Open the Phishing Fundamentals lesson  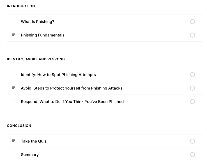tap(43, 35)
